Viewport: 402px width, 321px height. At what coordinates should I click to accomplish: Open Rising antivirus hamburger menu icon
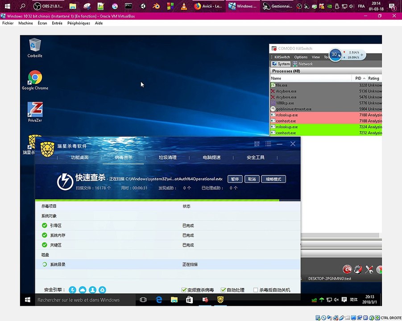pos(268,144)
